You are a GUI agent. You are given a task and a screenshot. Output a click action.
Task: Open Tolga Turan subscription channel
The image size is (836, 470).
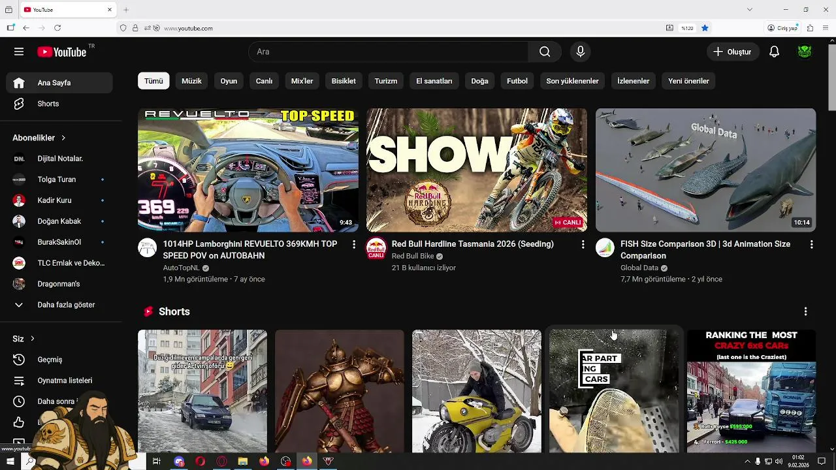59,180
